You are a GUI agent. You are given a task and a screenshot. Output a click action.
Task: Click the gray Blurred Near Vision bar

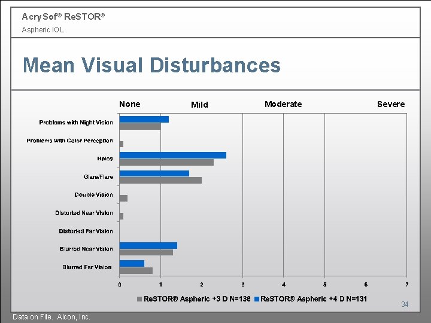pos(146,252)
